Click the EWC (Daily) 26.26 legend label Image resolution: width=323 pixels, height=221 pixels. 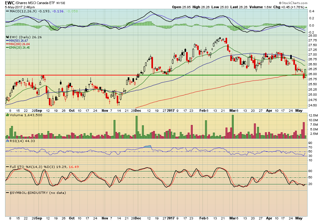click(x=26, y=37)
